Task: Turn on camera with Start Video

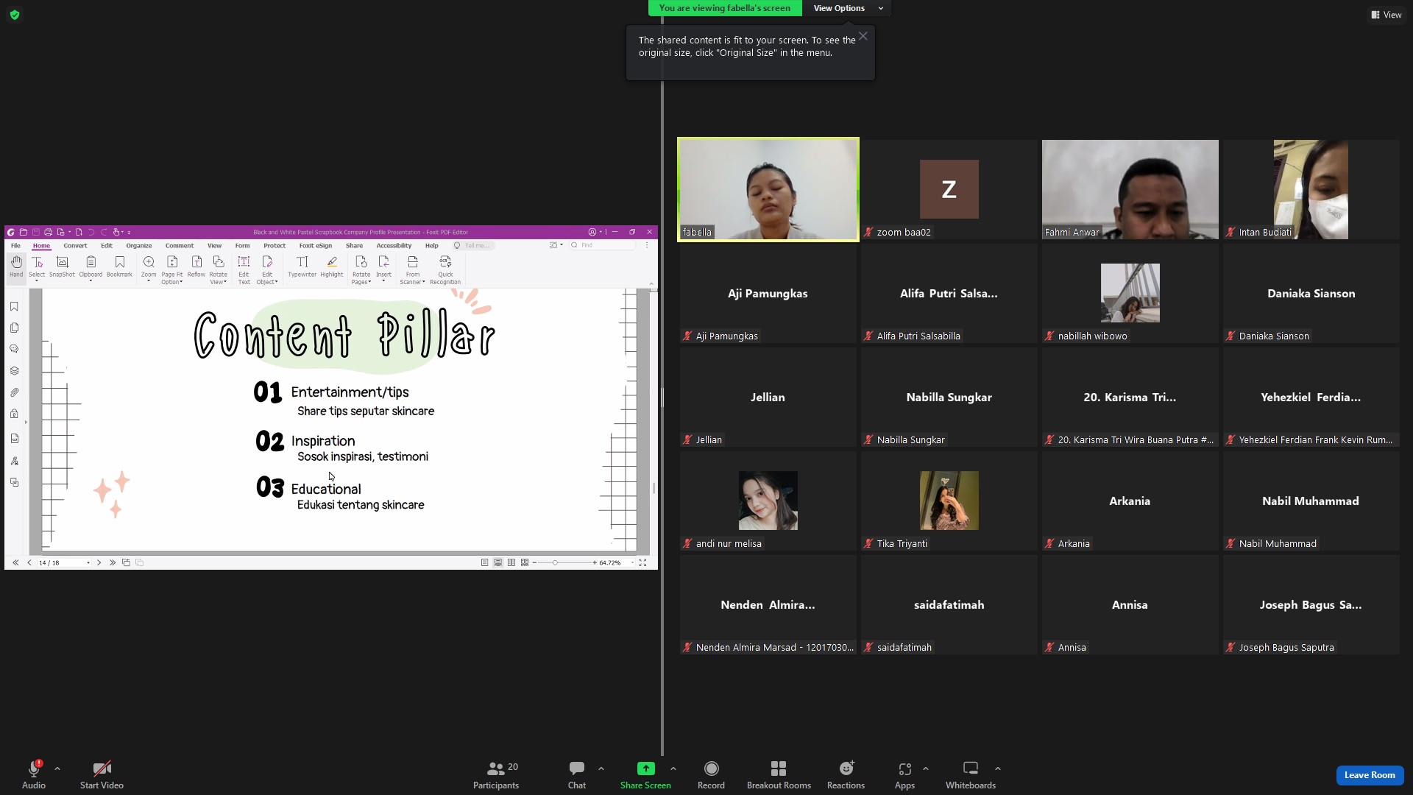Action: pyautogui.click(x=102, y=775)
